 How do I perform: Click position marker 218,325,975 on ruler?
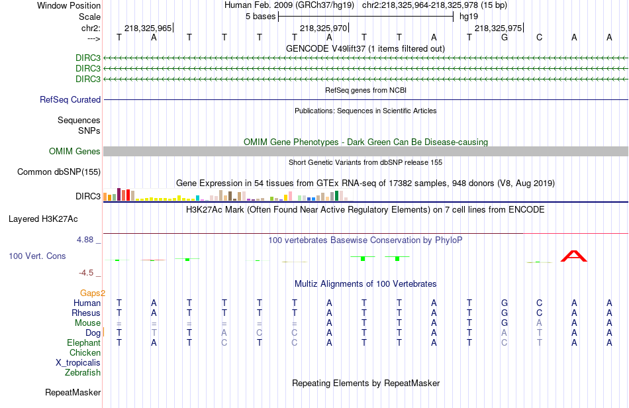pyautogui.click(x=498, y=28)
